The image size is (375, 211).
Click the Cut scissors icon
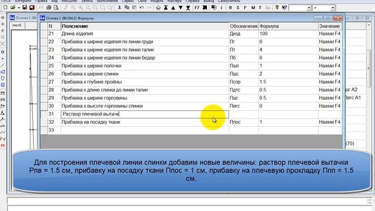point(120,8)
